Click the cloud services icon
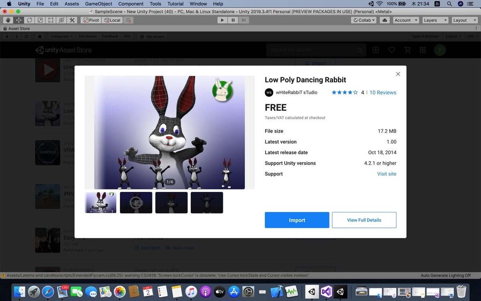The width and height of the screenshot is (481, 301). click(384, 20)
